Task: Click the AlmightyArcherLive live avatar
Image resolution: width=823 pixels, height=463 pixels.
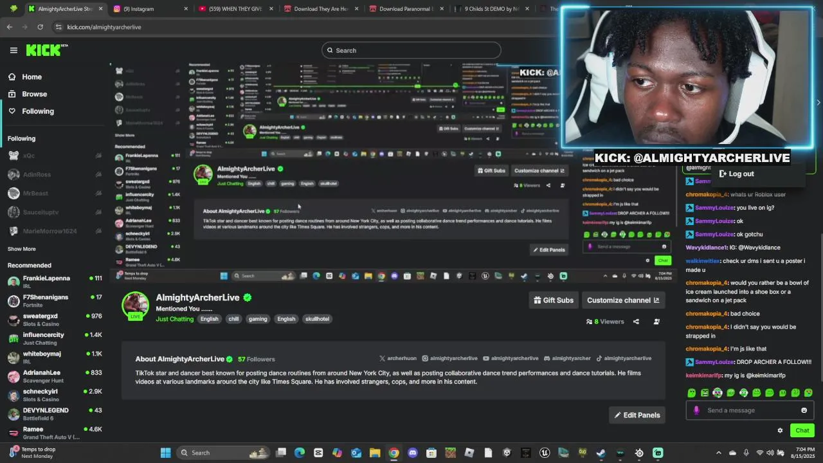Action: coord(135,305)
